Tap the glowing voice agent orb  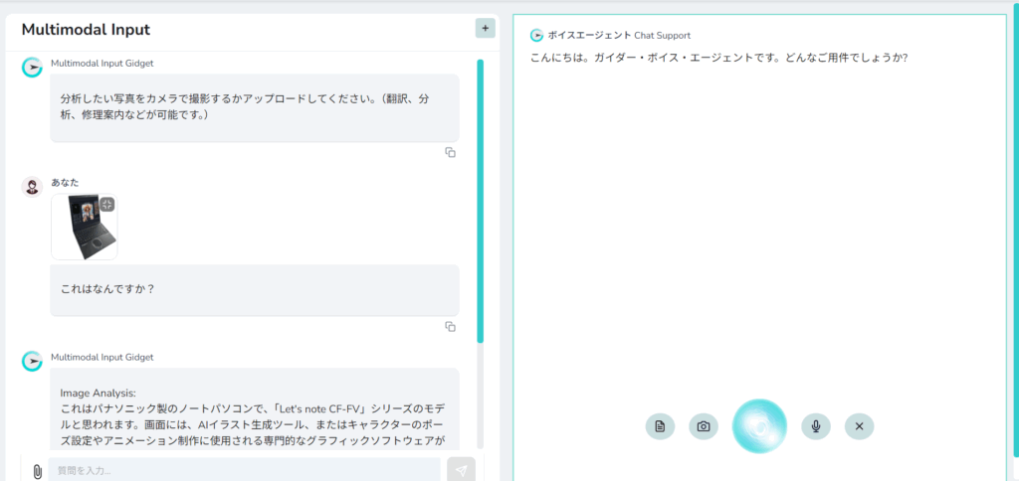[759, 425]
